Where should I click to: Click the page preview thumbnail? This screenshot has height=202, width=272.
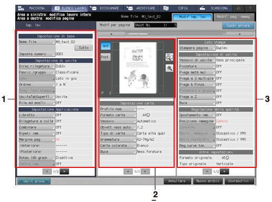coord(138,68)
